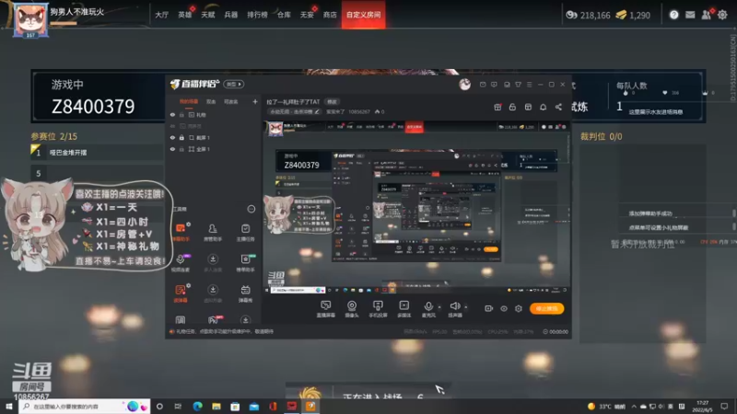Open the bottom-left tool in the toolbox

(x=181, y=320)
